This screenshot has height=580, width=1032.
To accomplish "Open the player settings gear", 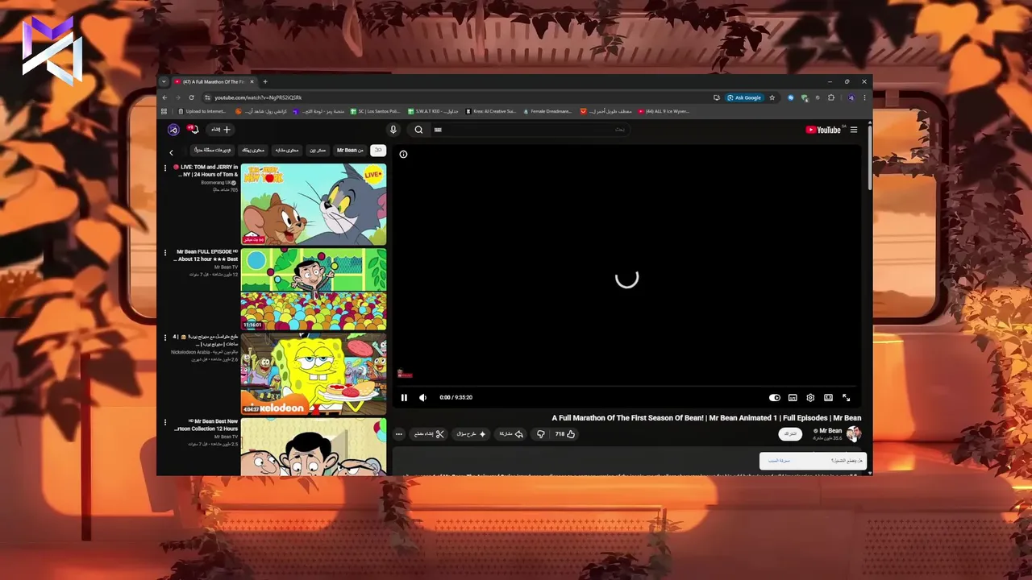I will point(810,397).
